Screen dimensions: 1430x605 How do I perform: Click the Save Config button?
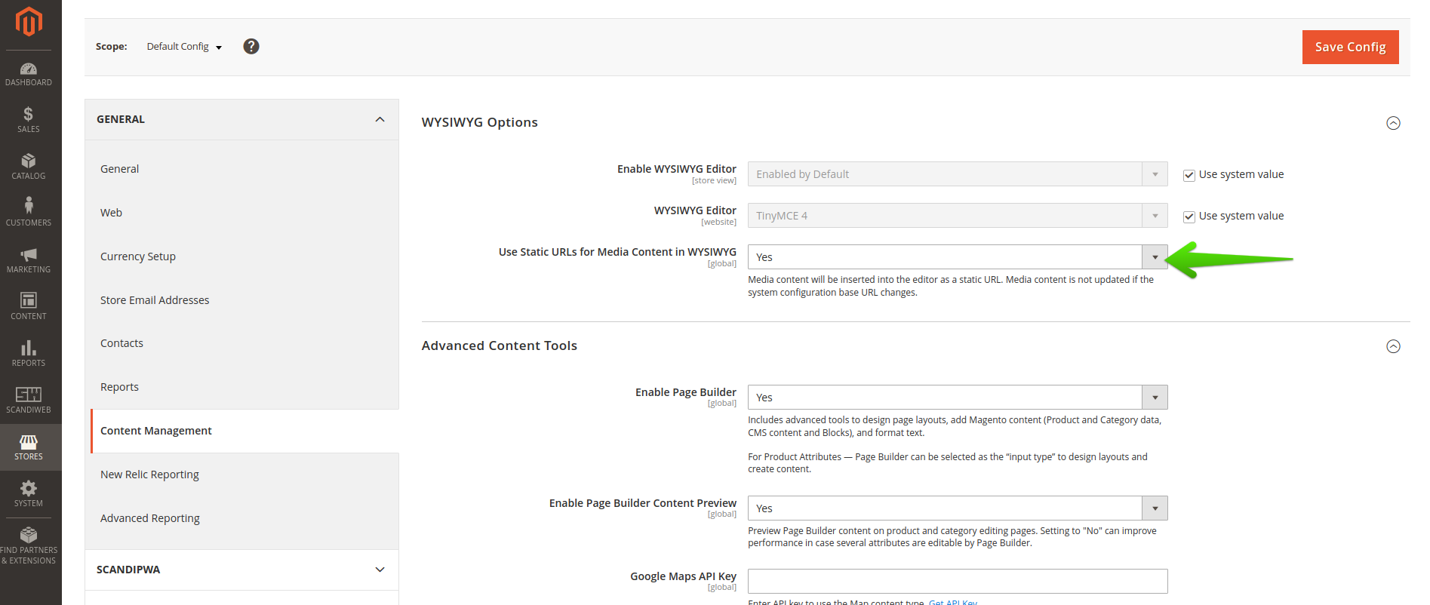point(1350,47)
